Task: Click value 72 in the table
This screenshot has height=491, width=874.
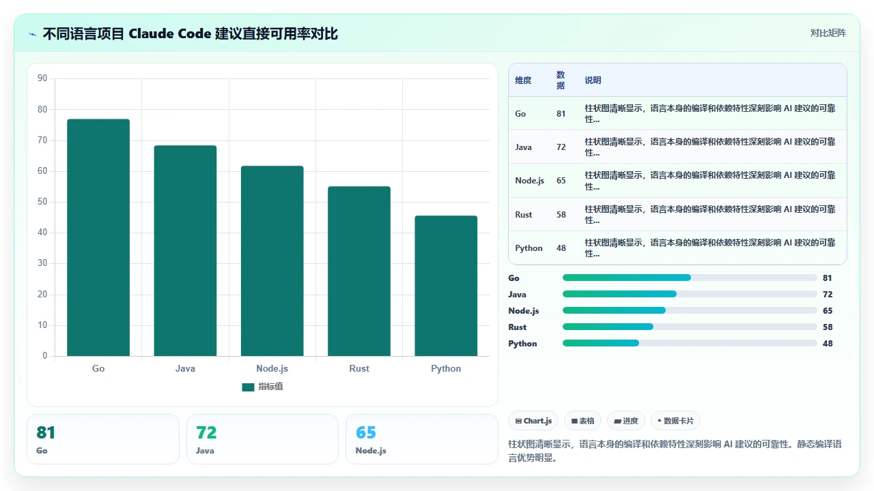Action: [561, 147]
